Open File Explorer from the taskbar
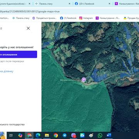Image resolution: width=139 pixels, height=139 pixels. (47, 135)
